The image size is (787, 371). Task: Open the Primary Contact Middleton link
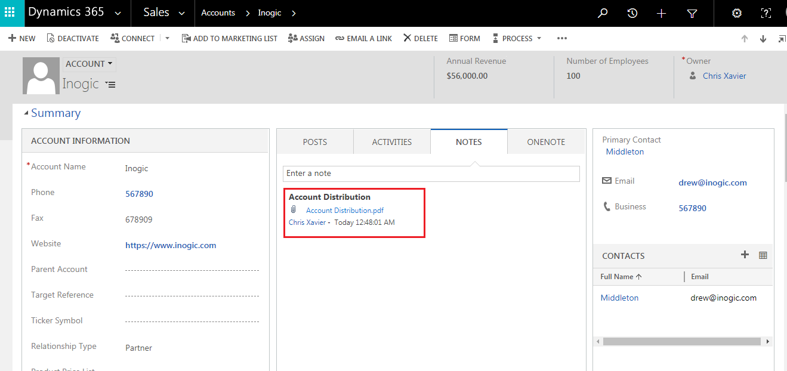click(x=625, y=152)
